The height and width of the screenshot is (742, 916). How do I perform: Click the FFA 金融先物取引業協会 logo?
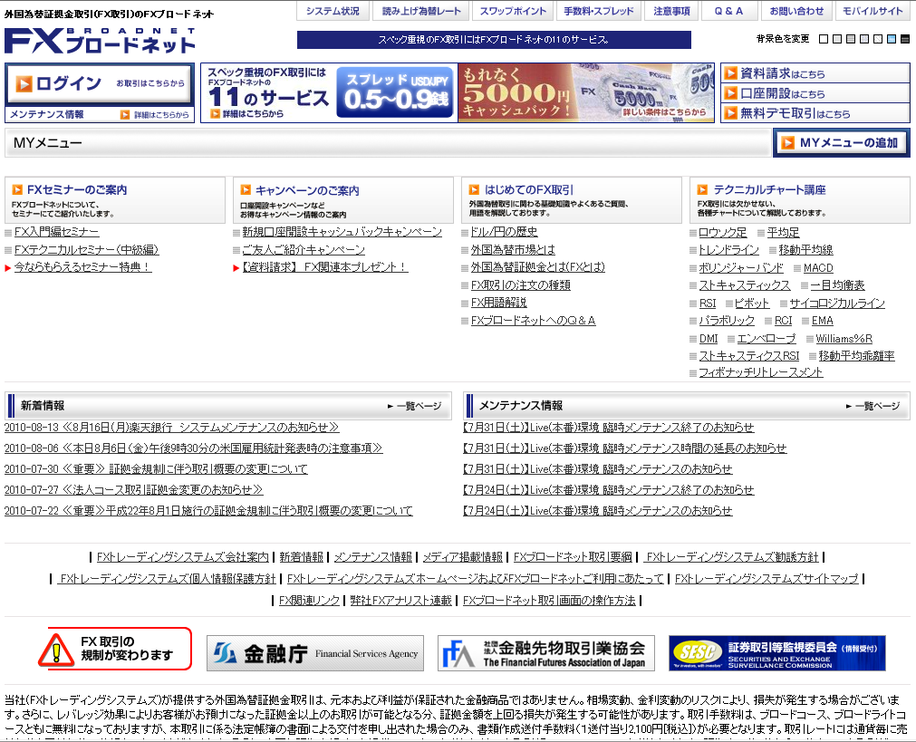click(x=545, y=653)
